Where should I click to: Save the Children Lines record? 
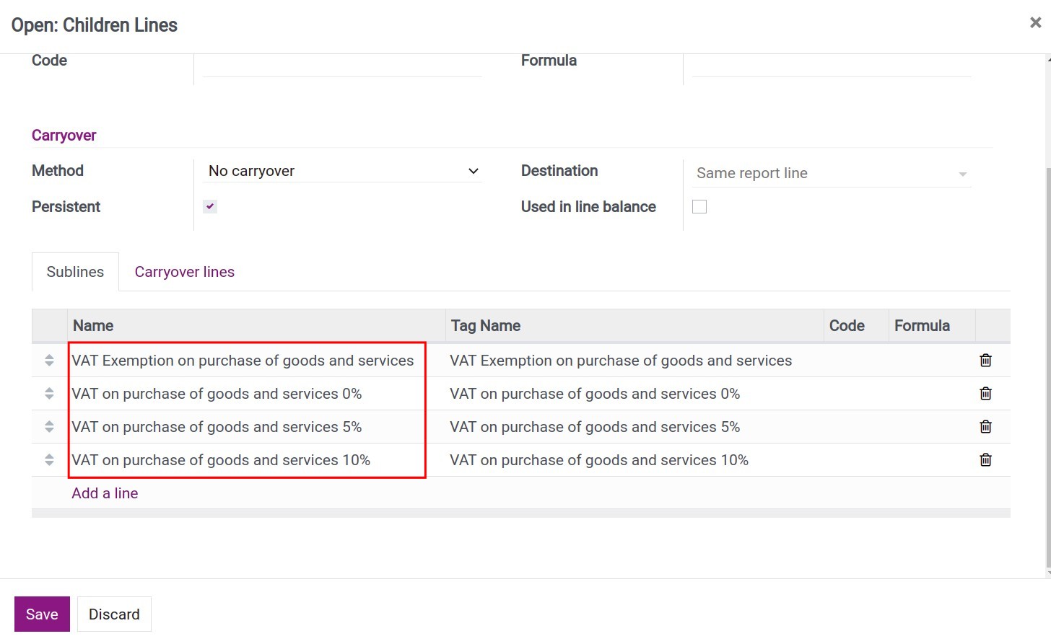coord(41,614)
